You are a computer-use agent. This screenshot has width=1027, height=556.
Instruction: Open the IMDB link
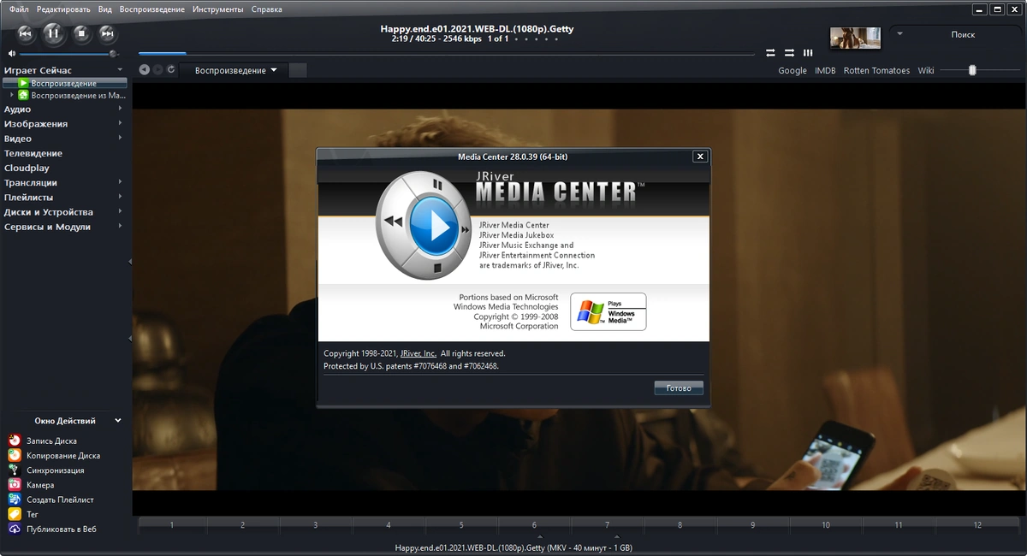tap(825, 71)
